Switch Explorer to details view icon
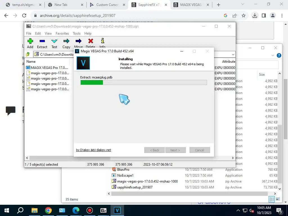288x216 pixels. (272, 199)
